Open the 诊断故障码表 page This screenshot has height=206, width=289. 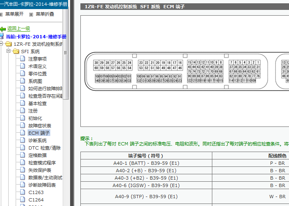click(x=42, y=185)
